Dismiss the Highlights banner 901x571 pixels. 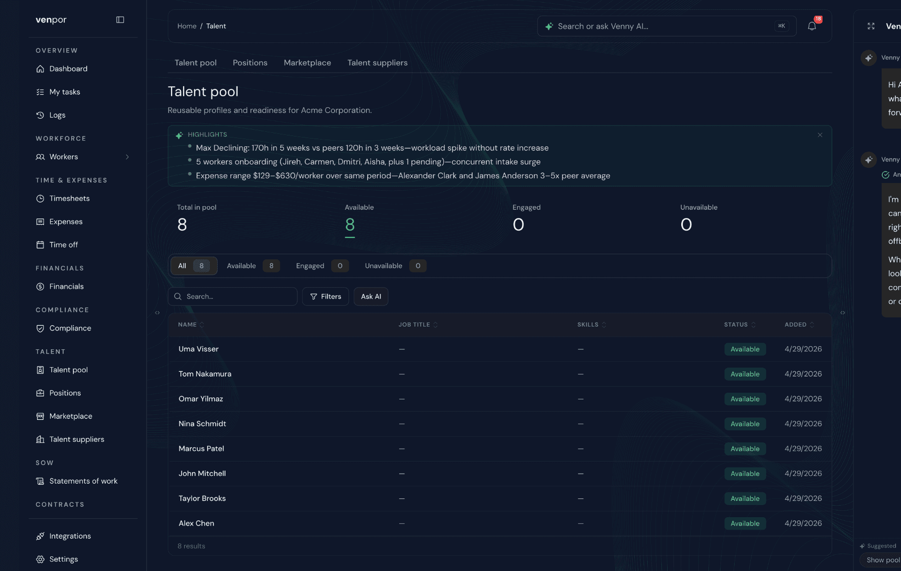coord(820,135)
